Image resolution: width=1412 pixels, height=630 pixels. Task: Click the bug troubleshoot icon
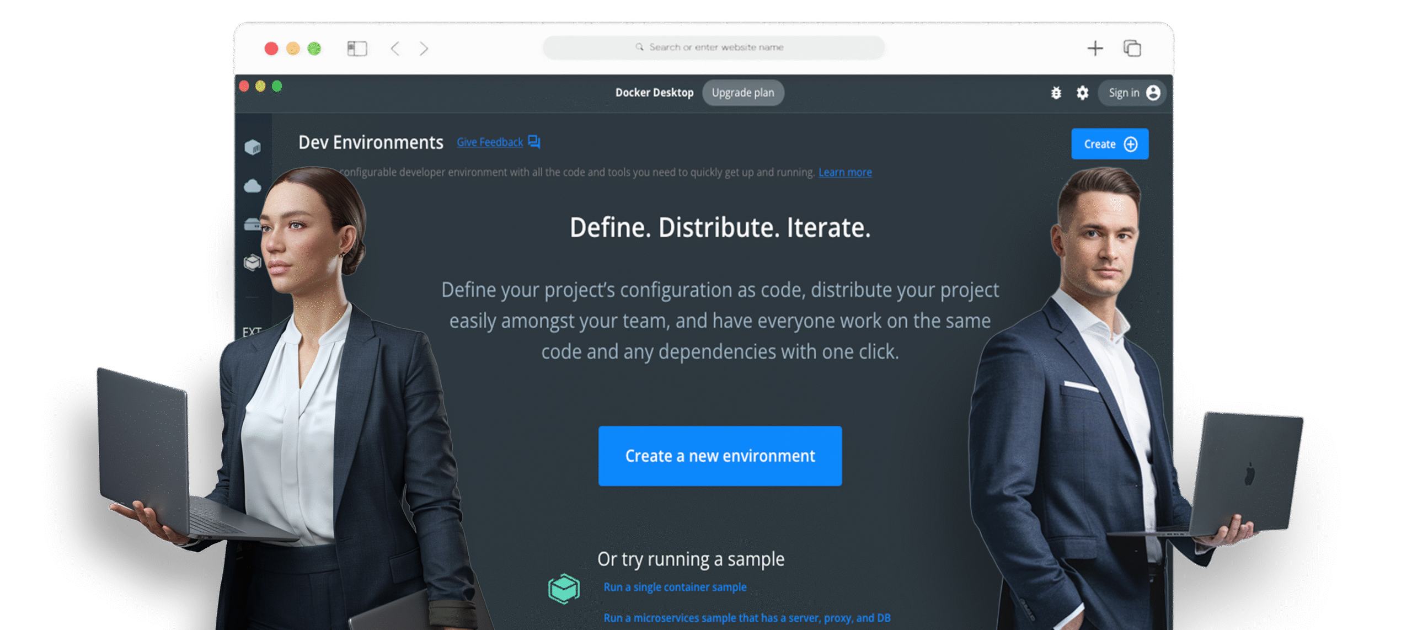(x=1056, y=93)
